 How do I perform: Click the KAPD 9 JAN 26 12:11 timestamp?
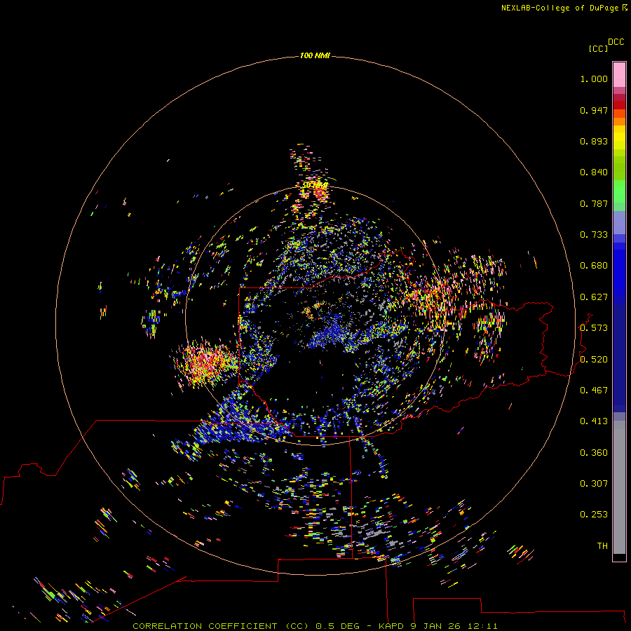click(x=437, y=626)
